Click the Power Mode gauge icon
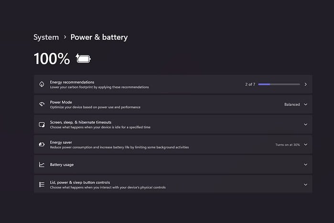The image size is (334, 223). (42, 104)
